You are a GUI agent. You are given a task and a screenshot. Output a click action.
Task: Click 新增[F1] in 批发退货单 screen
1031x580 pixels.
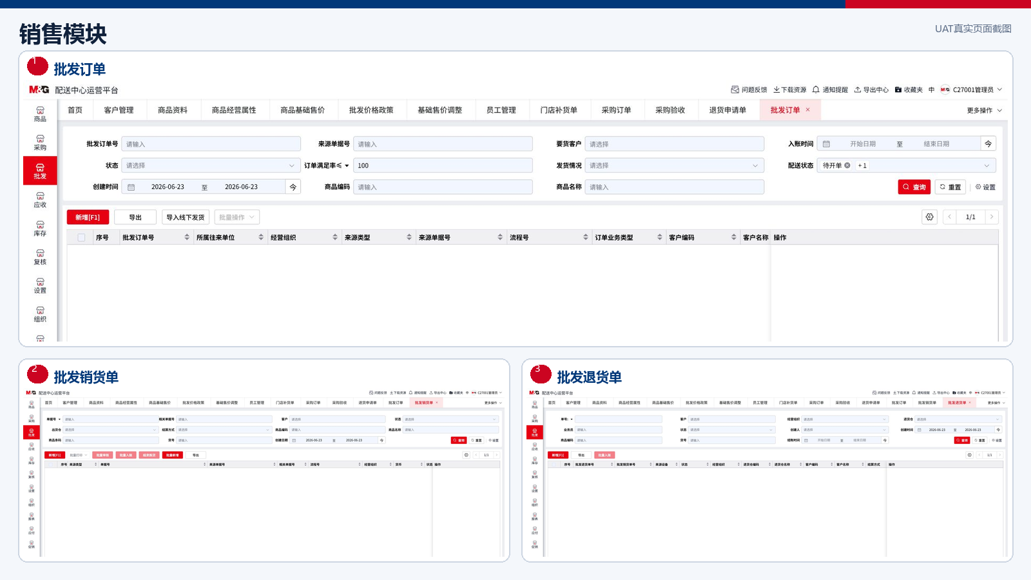[x=558, y=455]
